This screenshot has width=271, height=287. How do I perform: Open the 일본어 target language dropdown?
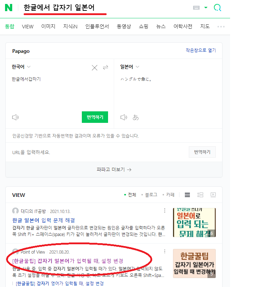click(x=130, y=67)
